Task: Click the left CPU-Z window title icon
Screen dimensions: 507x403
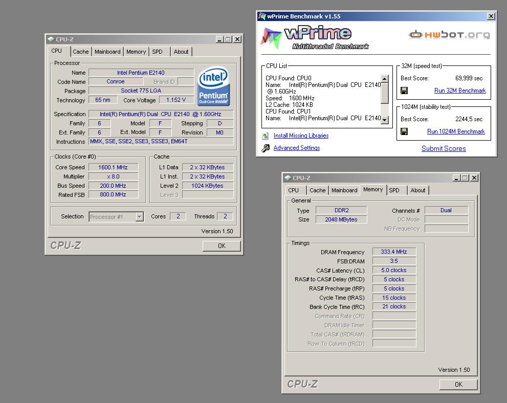Action: 51,39
